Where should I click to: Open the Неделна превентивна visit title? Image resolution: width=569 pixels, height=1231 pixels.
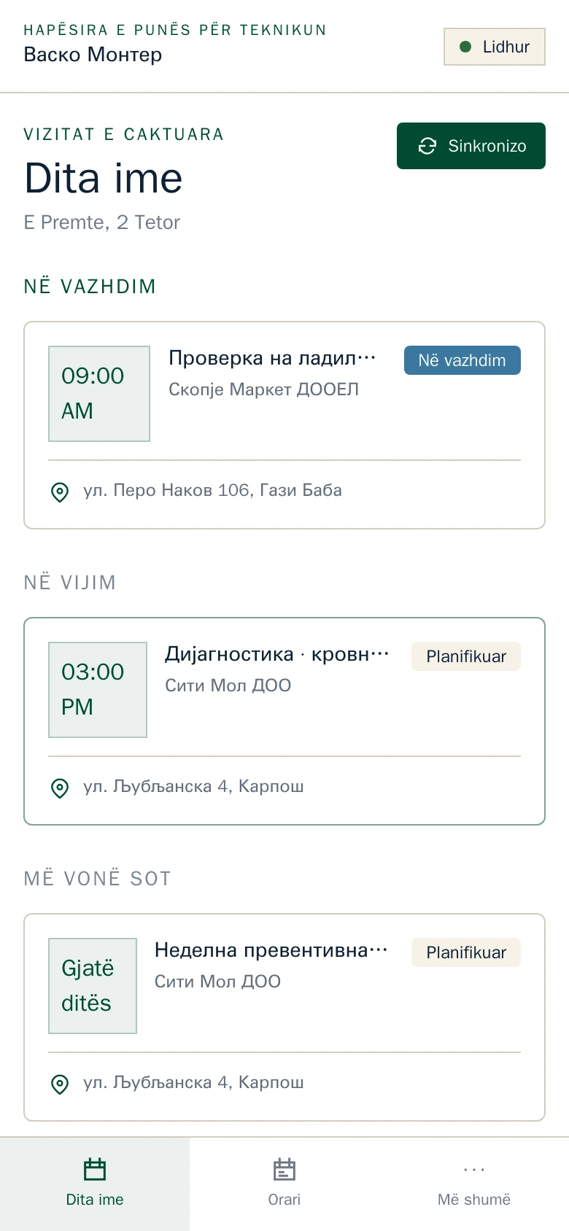pyautogui.click(x=271, y=950)
